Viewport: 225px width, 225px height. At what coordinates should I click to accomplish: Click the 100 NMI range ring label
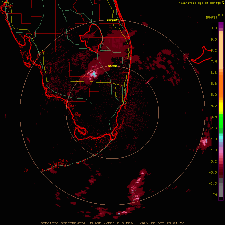[x=112, y=20]
